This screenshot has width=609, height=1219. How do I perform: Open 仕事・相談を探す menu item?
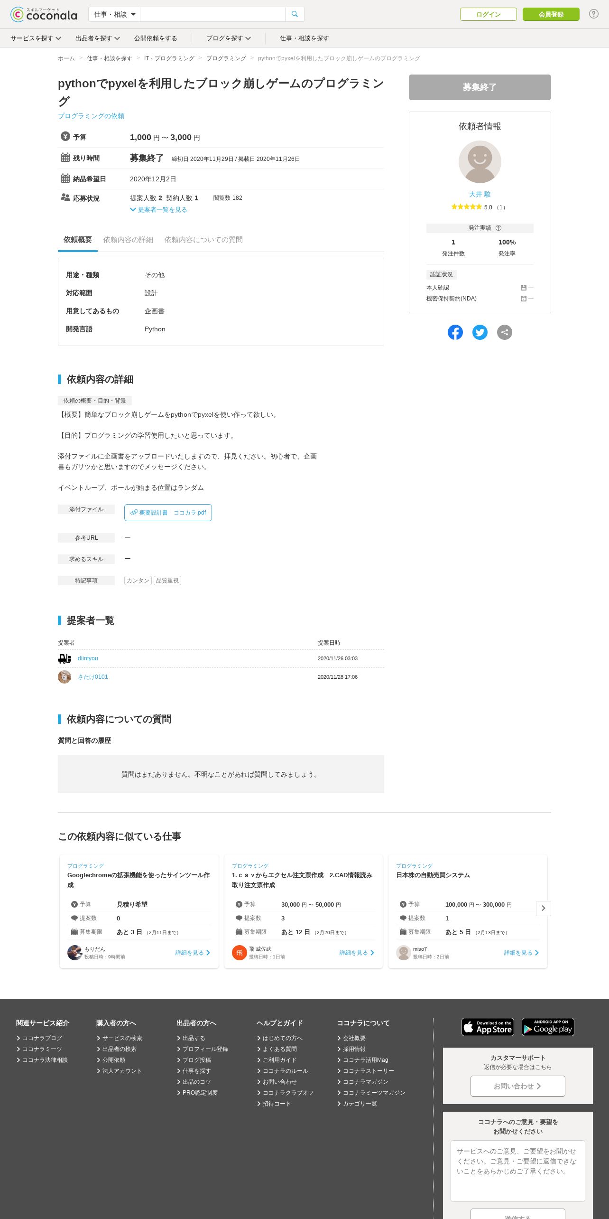click(304, 38)
